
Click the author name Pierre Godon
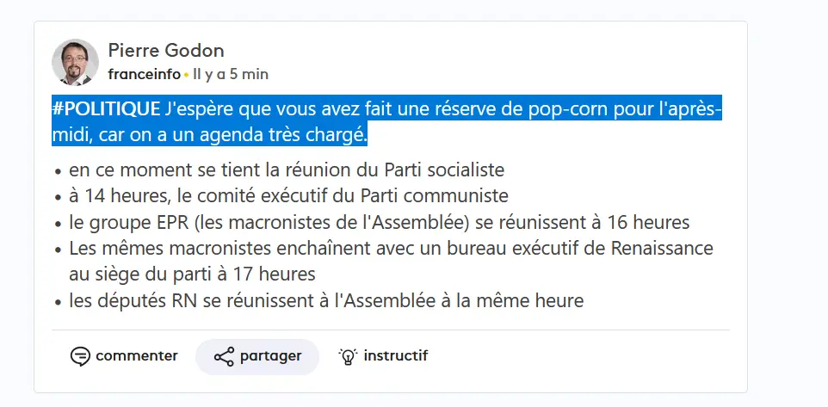(x=166, y=50)
